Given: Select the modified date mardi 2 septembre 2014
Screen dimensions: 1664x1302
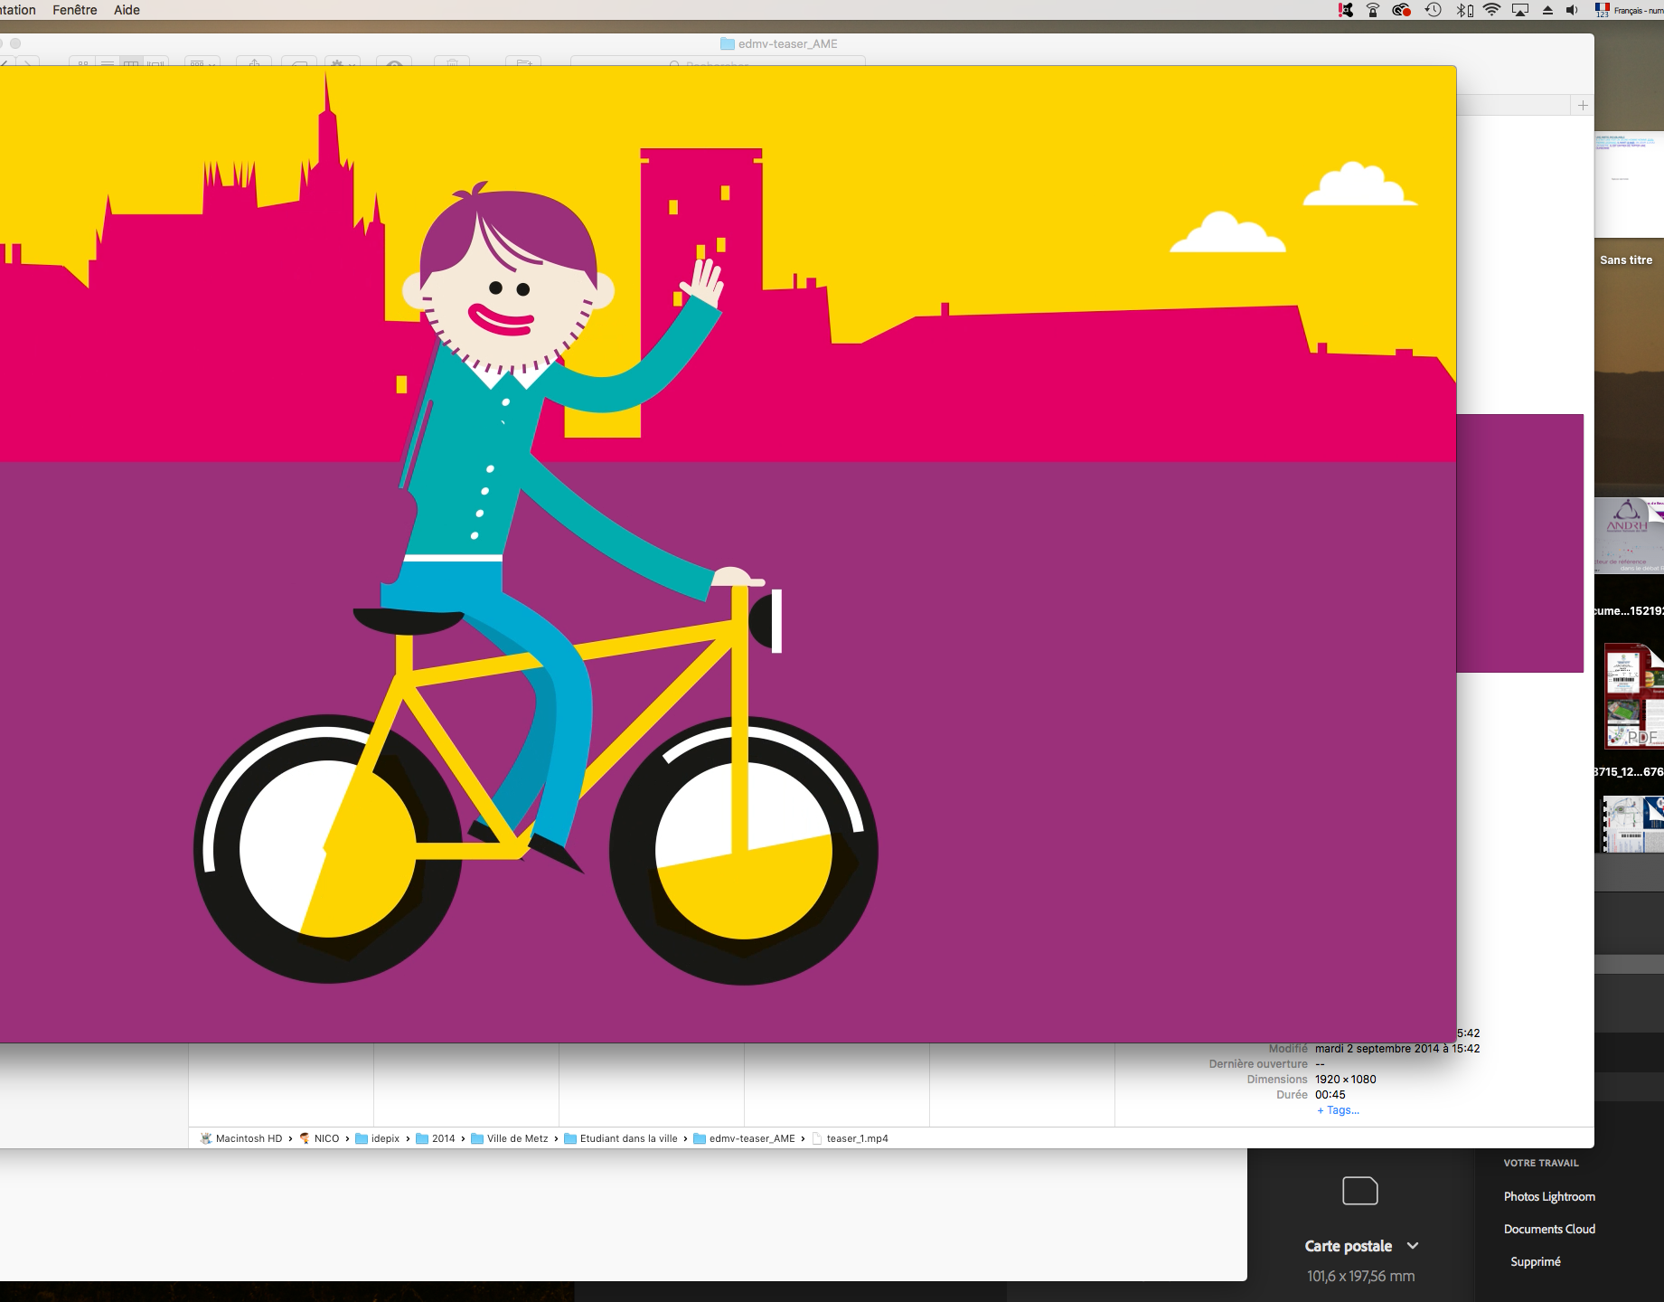Looking at the screenshot, I should click(1397, 1049).
